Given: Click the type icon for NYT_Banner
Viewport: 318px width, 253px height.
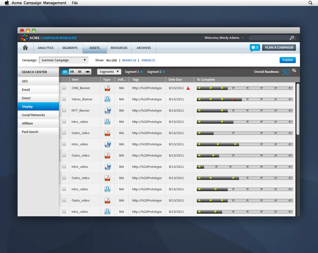Looking at the screenshot, I should click(x=108, y=110).
